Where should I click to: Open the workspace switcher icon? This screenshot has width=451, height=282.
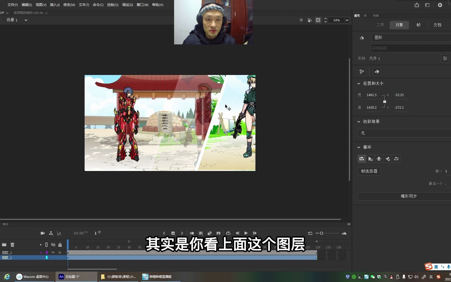pyautogui.click(x=427, y=5)
